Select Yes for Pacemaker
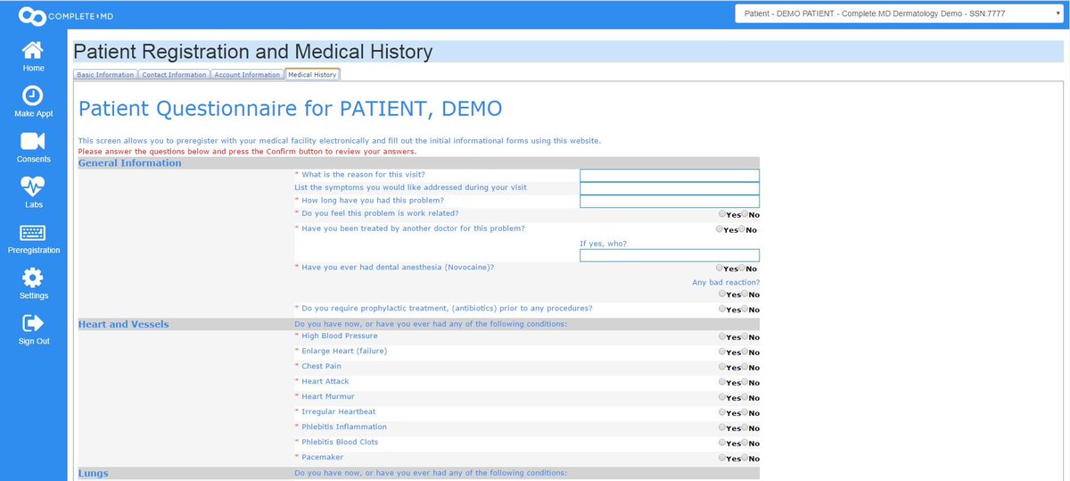 click(x=722, y=458)
